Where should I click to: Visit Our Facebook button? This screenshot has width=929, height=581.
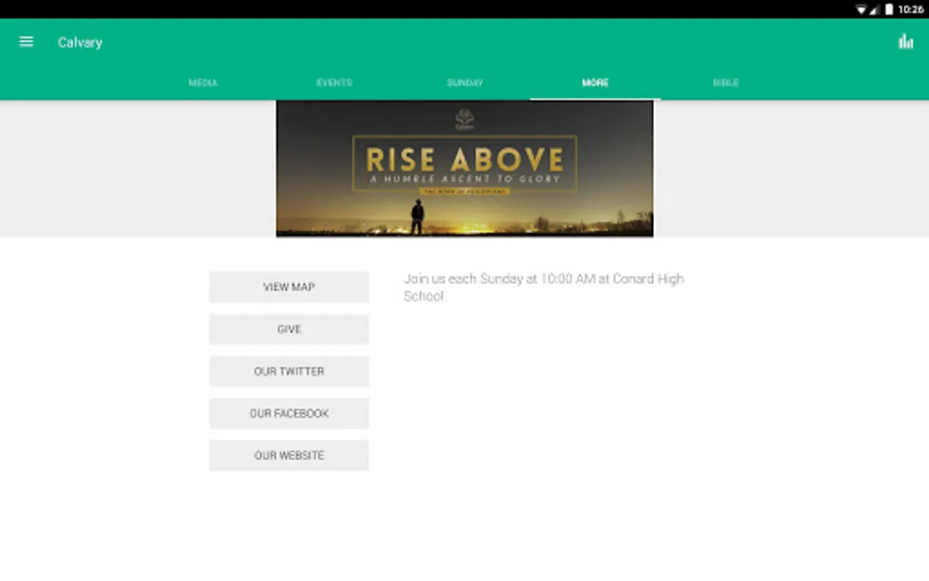289,413
